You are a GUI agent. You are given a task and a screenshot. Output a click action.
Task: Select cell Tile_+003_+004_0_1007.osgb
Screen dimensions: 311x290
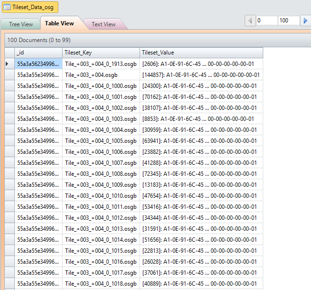point(101,163)
